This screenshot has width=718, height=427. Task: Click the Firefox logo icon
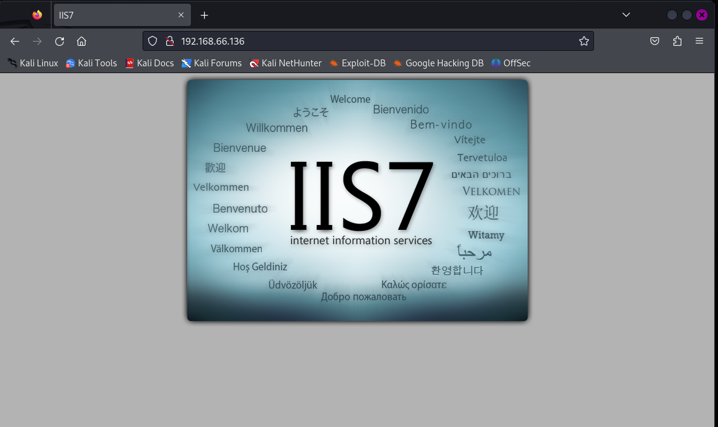click(37, 15)
